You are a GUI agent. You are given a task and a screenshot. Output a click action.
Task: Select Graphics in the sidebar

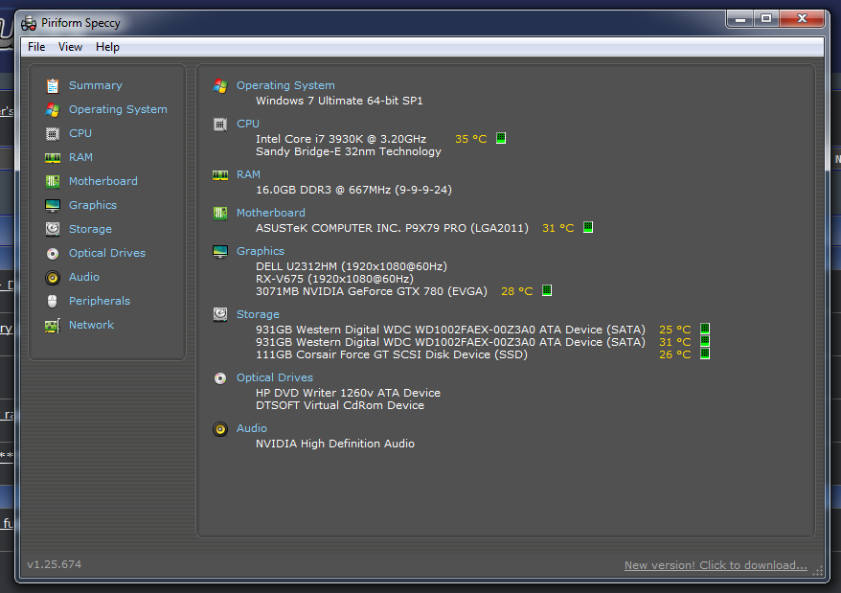pyautogui.click(x=93, y=205)
